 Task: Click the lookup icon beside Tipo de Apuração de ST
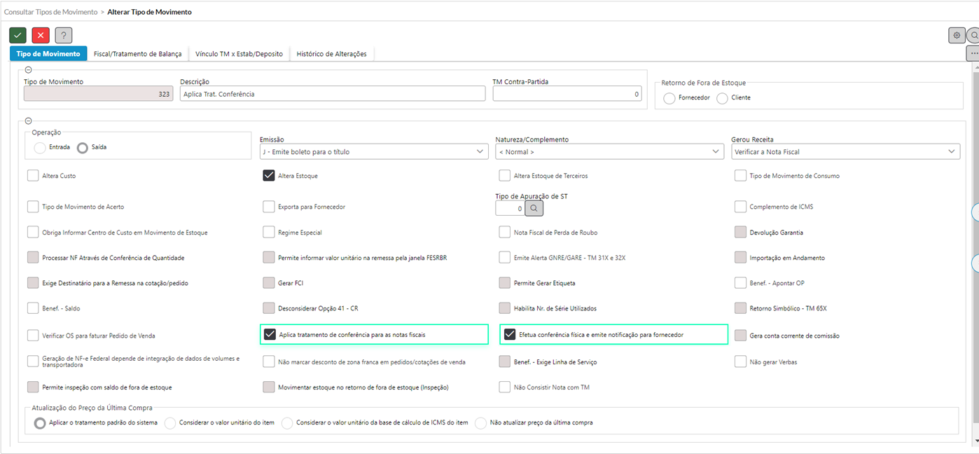click(534, 208)
